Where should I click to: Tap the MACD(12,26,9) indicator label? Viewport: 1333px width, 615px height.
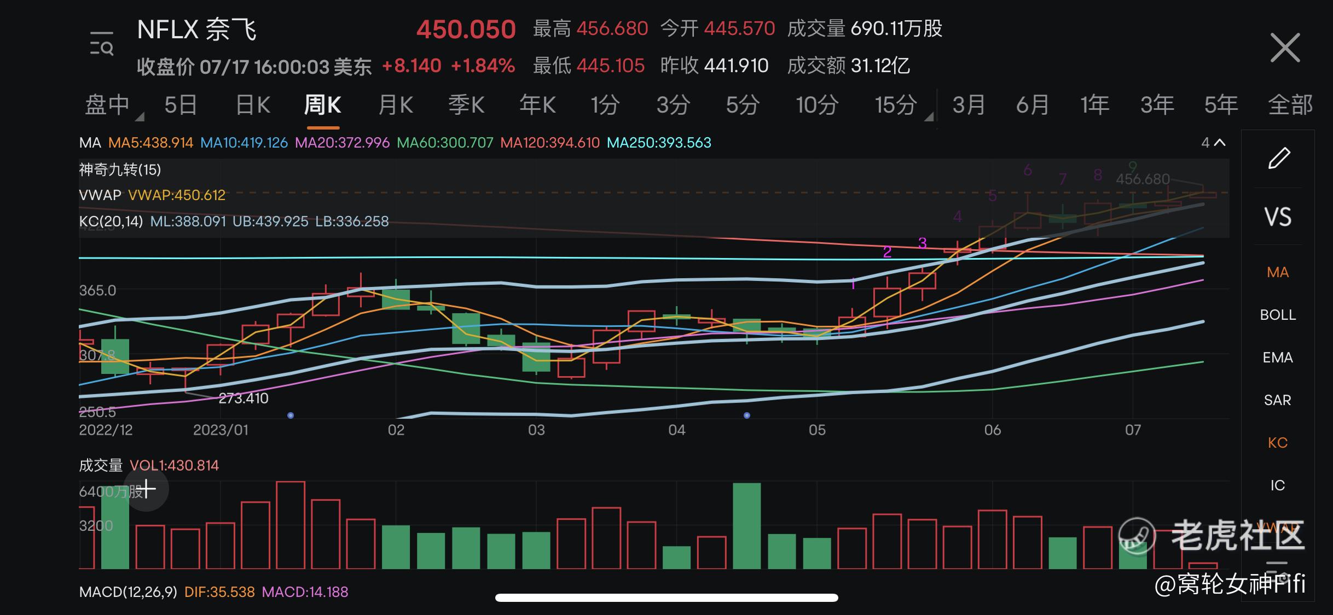click(x=128, y=592)
